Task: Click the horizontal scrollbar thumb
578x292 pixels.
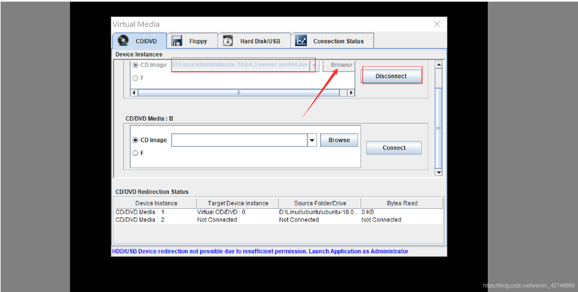Action: pyautogui.click(x=239, y=93)
